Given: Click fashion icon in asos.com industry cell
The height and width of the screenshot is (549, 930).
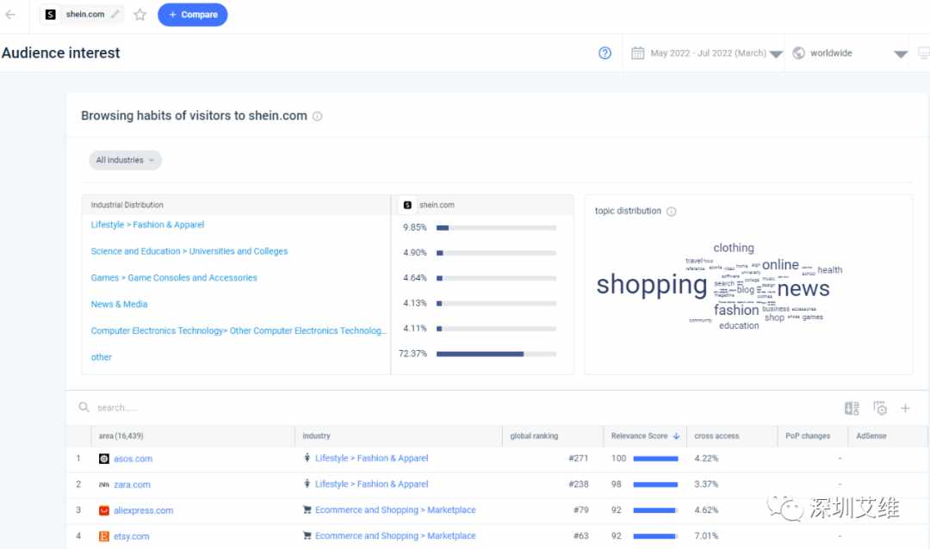Looking at the screenshot, I should (x=307, y=458).
